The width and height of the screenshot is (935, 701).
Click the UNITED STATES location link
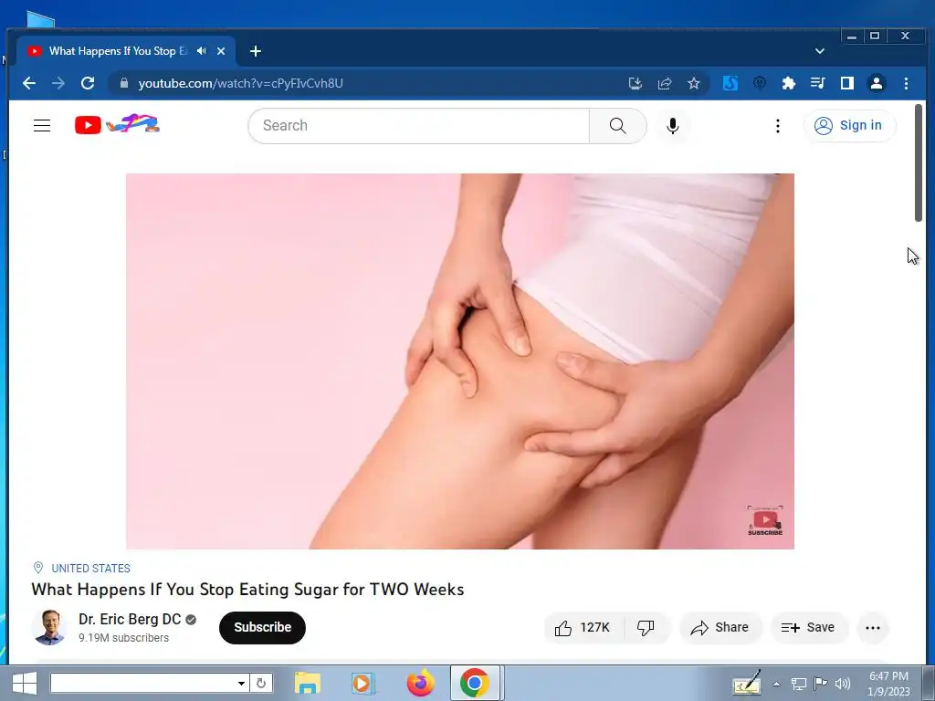pyautogui.click(x=90, y=568)
